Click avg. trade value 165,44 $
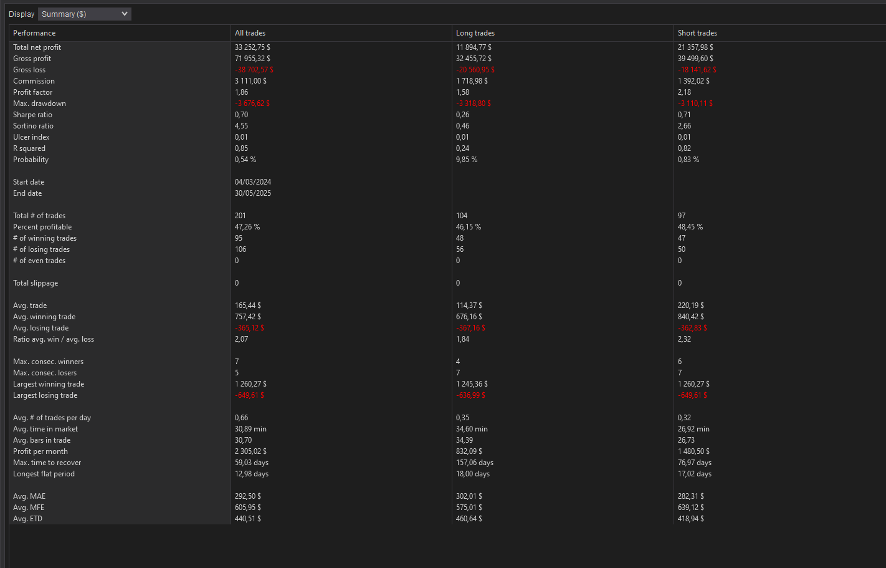This screenshot has height=568, width=886. 248,306
